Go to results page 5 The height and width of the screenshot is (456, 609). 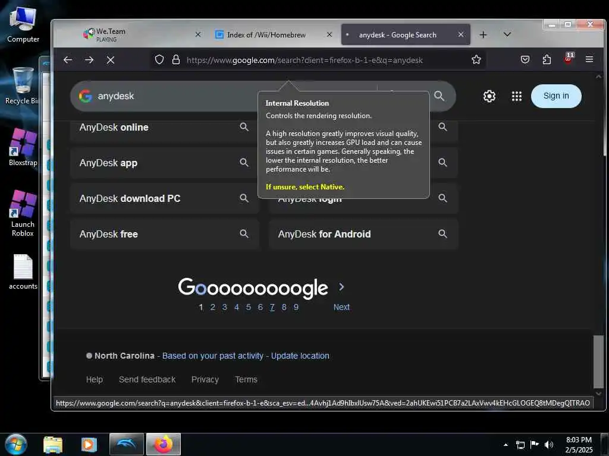249,307
